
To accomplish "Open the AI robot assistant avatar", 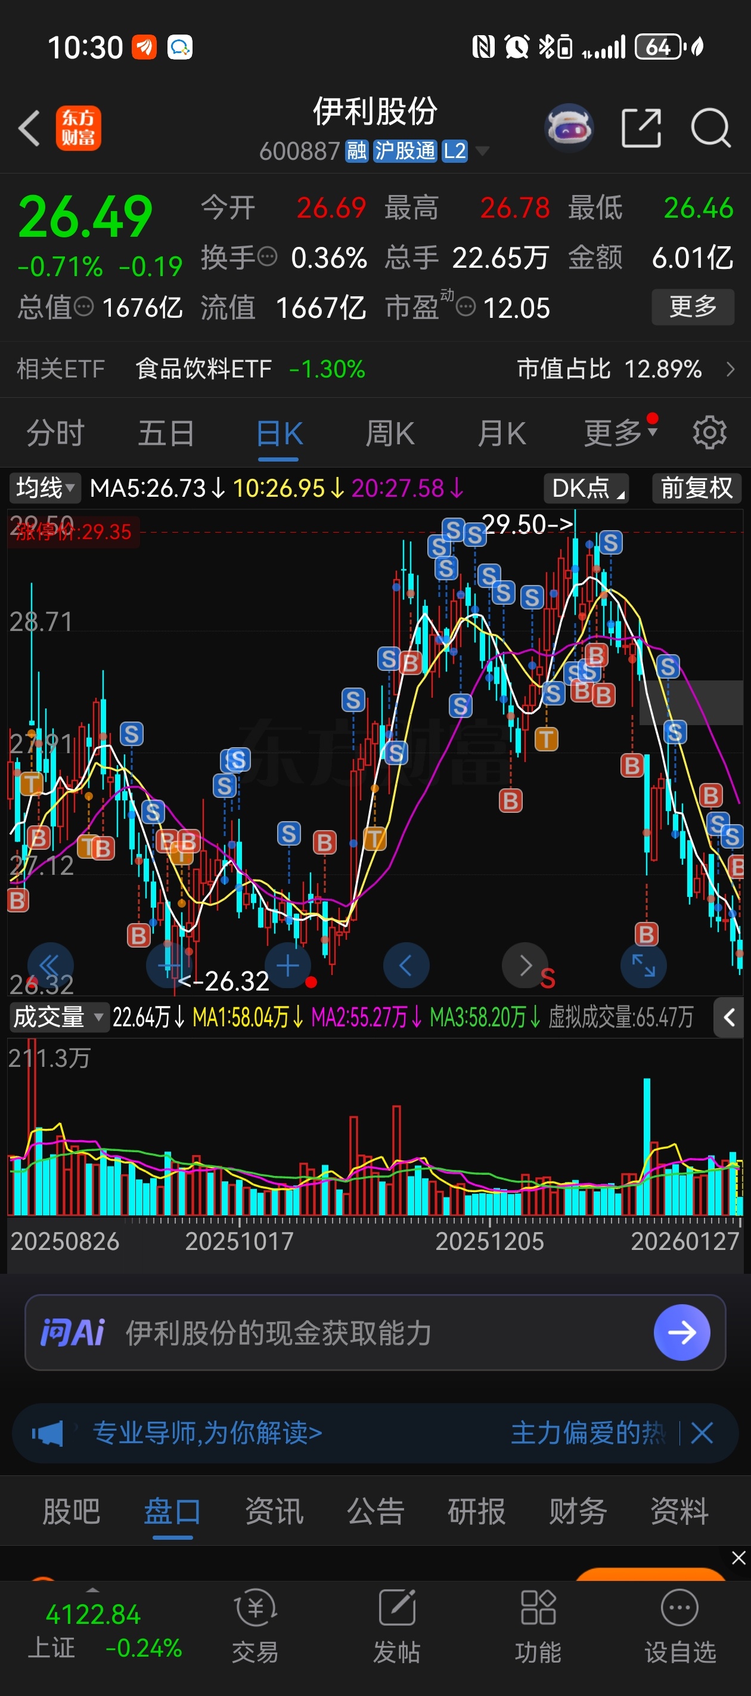I will (x=569, y=128).
